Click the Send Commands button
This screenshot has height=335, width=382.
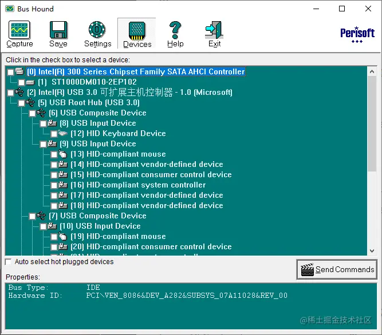337,270
